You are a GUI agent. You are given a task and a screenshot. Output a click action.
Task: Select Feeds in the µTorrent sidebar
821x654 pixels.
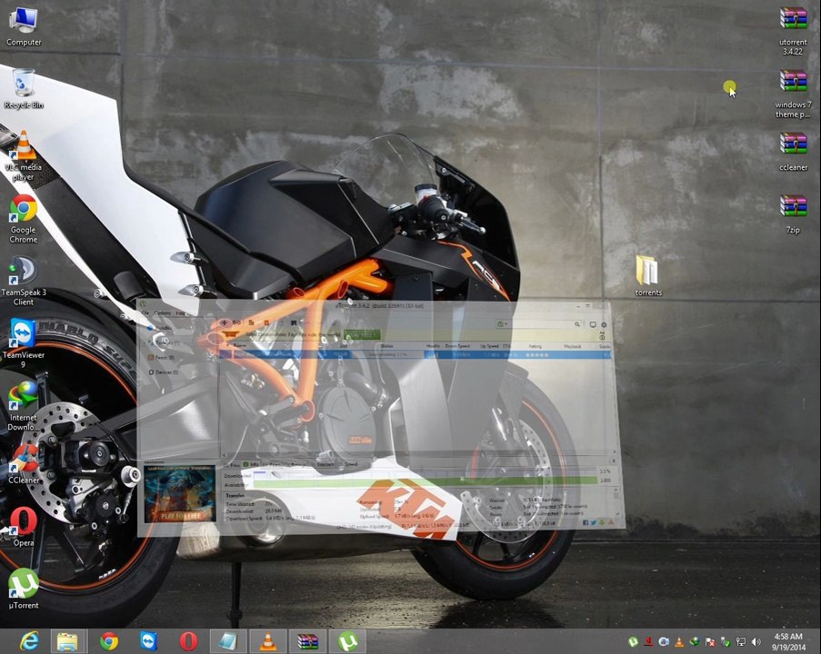162,358
